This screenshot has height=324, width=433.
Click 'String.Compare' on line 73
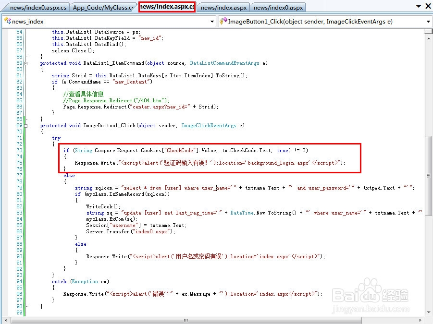[x=95, y=150]
